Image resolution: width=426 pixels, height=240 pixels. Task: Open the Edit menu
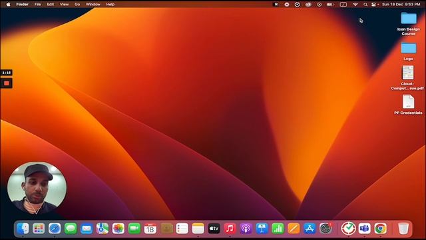(x=51, y=5)
